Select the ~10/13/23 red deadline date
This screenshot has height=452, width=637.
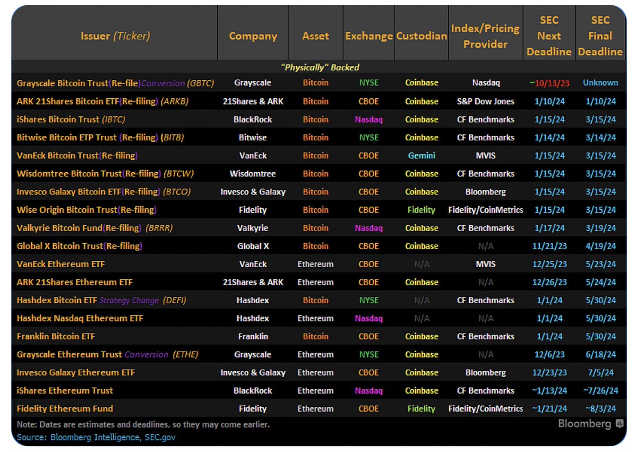[549, 83]
